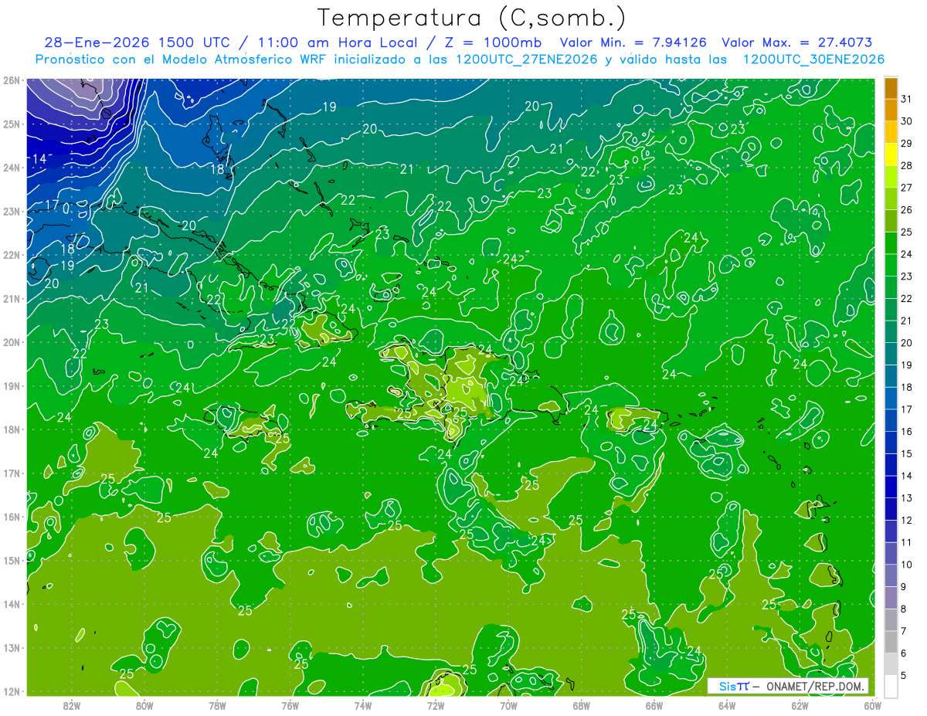Click the "16N" latitude axis label
Image resolution: width=927 pixels, height=716 pixels.
pyautogui.click(x=11, y=517)
